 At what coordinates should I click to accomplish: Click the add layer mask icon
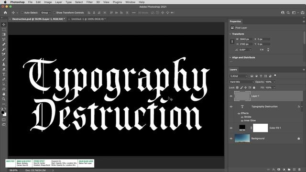coord(279,170)
